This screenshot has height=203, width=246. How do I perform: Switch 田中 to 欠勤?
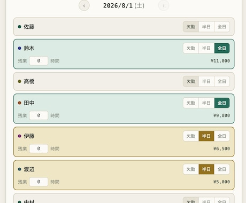pos(191,103)
